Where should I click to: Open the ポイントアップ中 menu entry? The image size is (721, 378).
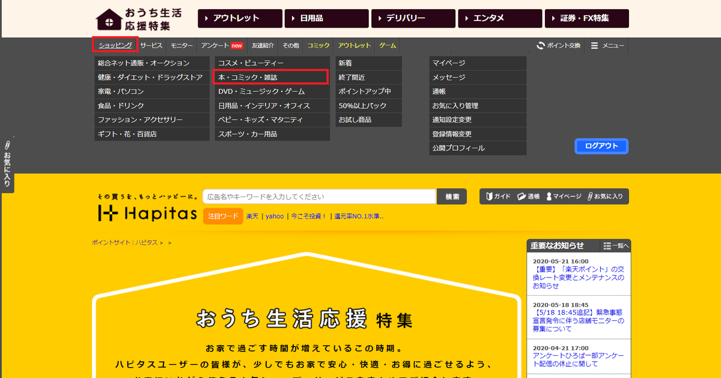click(x=368, y=91)
